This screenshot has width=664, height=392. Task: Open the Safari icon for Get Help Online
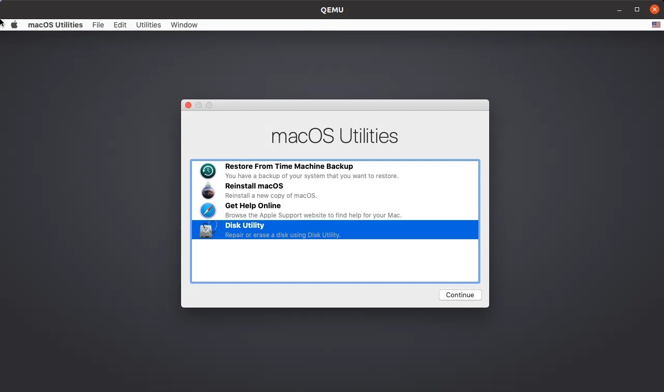[x=208, y=210]
